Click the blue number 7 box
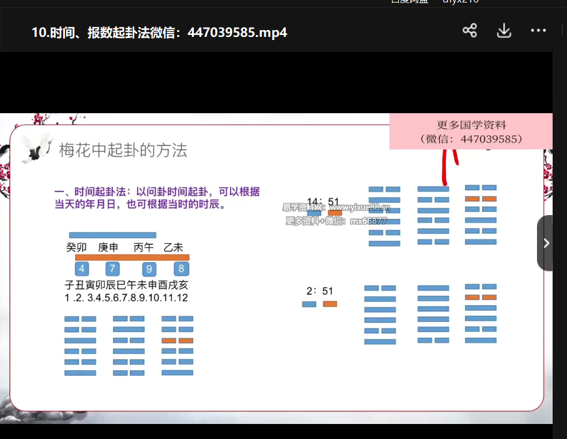 [112, 269]
